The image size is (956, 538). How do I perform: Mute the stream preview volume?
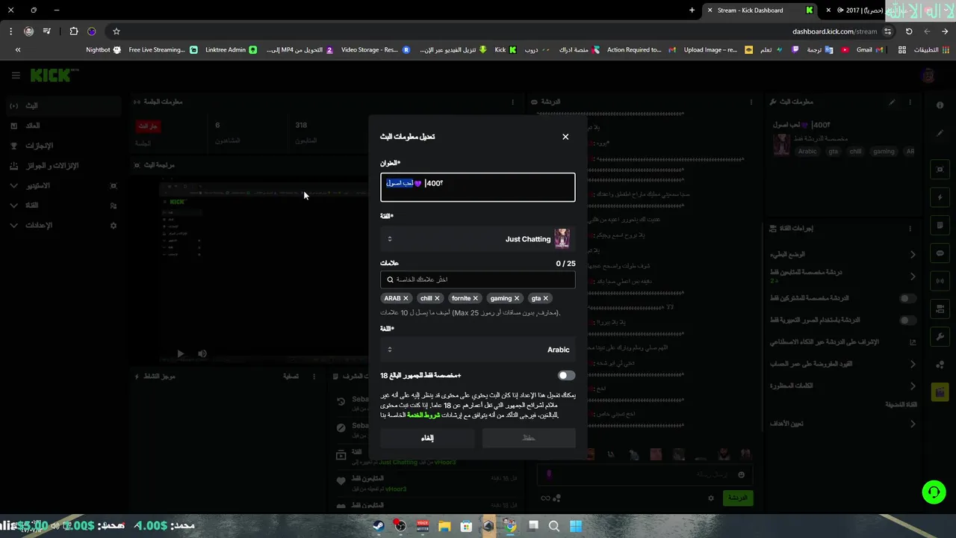point(202,353)
